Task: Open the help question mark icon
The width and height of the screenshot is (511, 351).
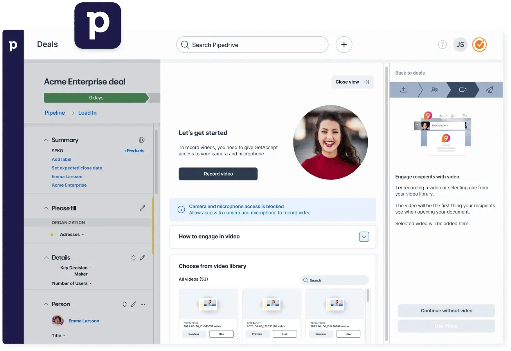Action: click(x=443, y=45)
